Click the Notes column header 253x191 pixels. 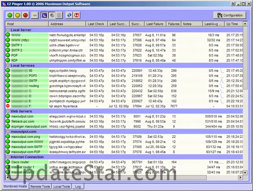192,24
